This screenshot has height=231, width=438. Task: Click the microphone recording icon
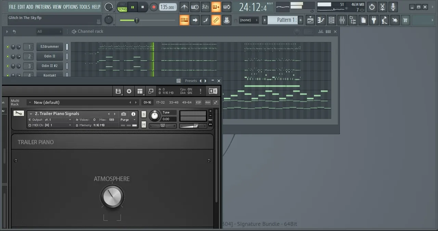(x=393, y=7)
